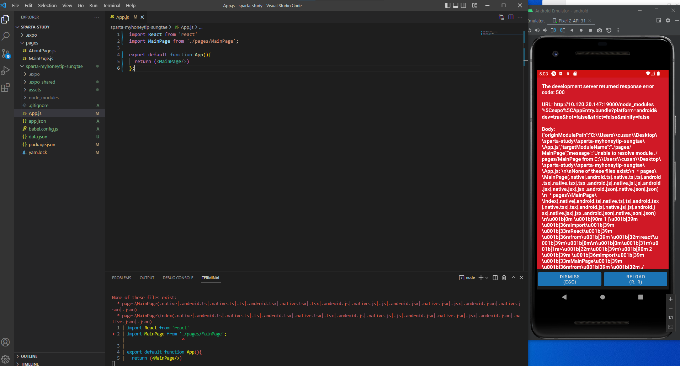Split the editor to the right
This screenshot has height=366, width=680.
pyautogui.click(x=511, y=17)
